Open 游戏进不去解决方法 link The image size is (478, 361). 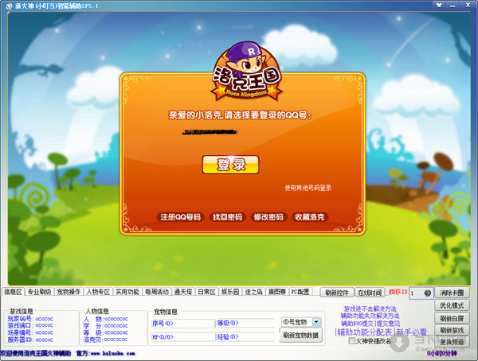point(370,309)
